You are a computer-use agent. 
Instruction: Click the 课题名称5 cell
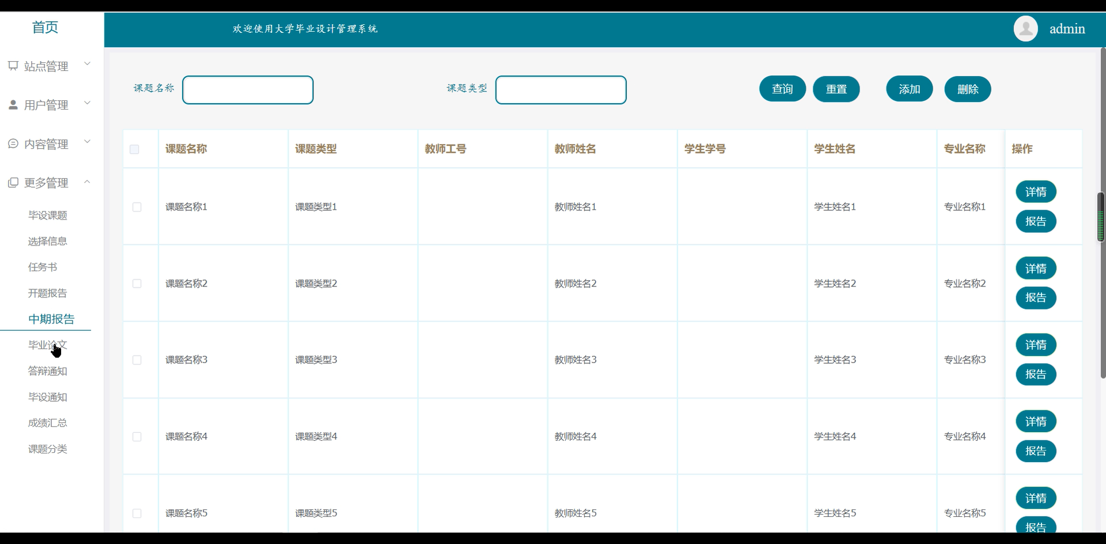coord(187,513)
